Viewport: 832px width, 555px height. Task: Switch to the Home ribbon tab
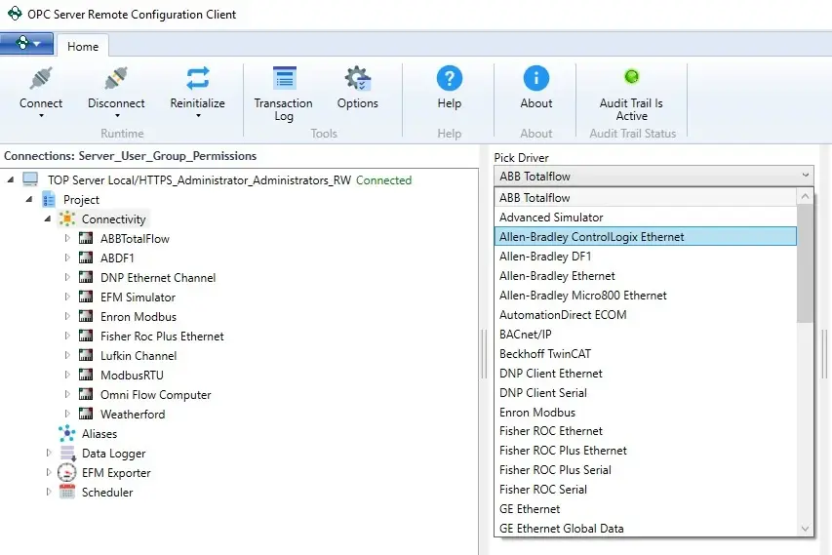pyautogui.click(x=83, y=46)
